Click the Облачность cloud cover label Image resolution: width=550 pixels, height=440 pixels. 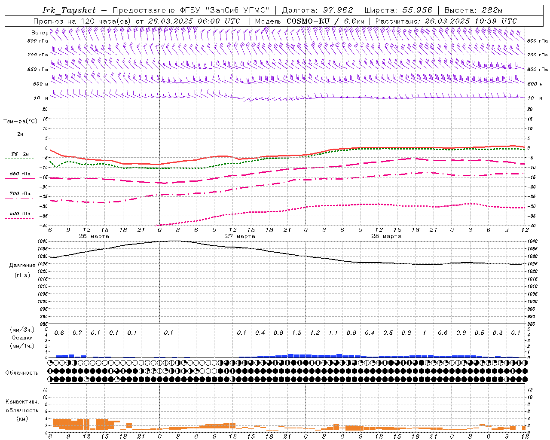coord(22,373)
